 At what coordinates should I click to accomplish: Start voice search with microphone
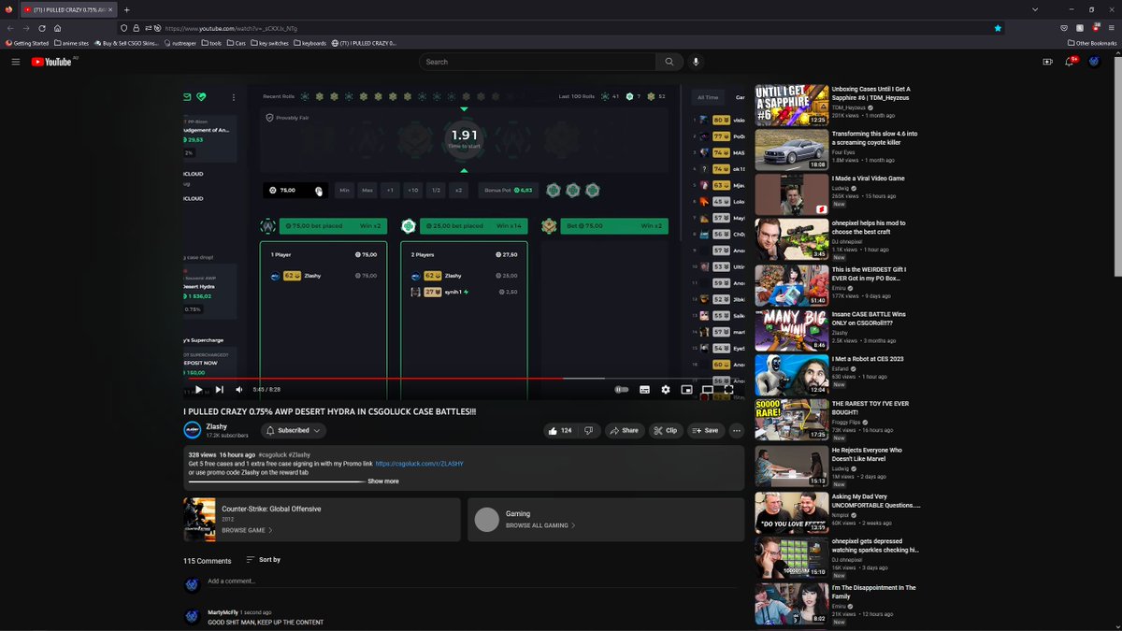(x=695, y=62)
